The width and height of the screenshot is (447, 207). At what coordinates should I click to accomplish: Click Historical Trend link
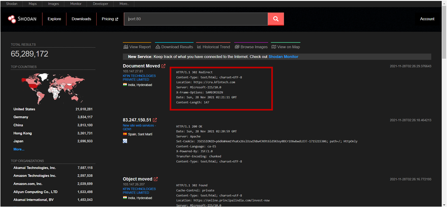pyautogui.click(x=213, y=47)
